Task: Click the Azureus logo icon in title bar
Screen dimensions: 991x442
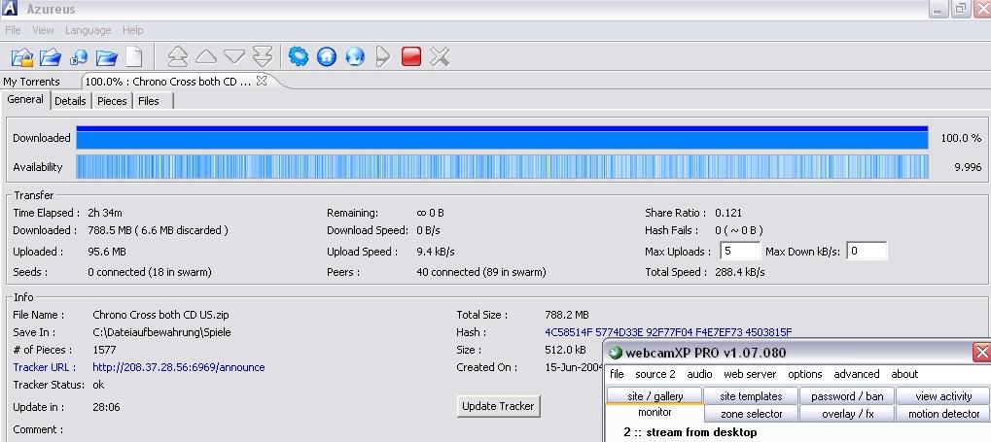Action: point(10,9)
